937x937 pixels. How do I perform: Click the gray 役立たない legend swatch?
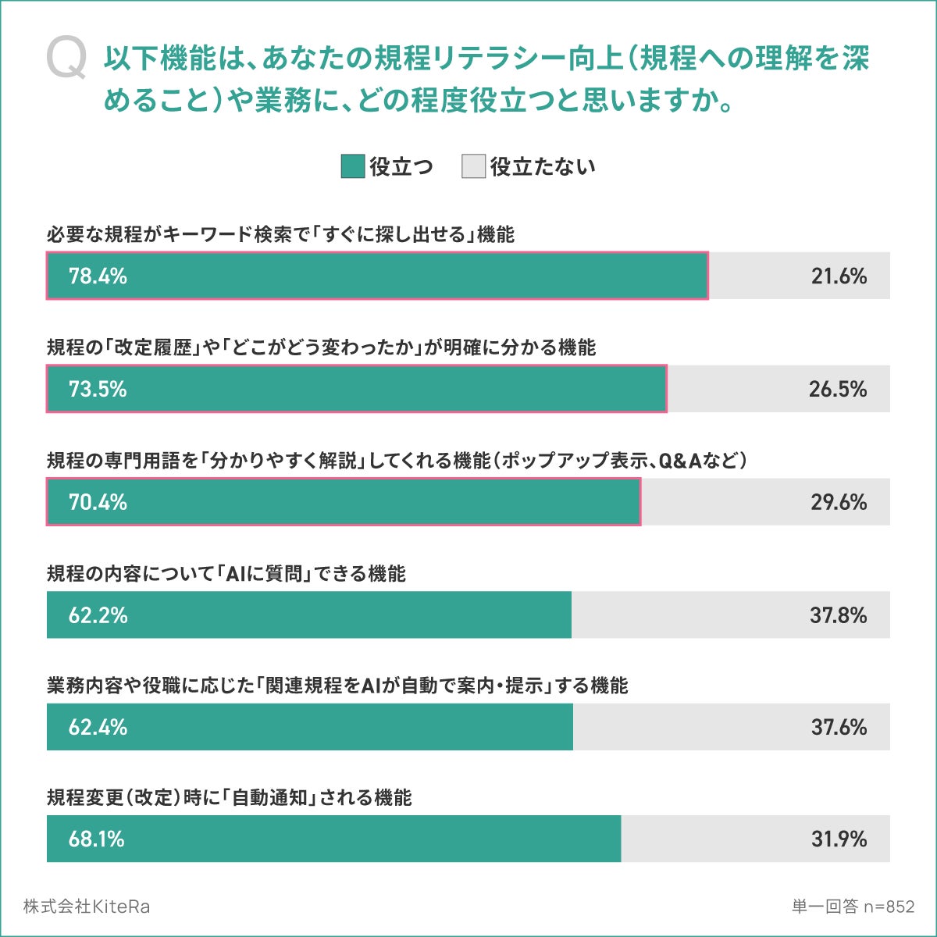pyautogui.click(x=473, y=166)
